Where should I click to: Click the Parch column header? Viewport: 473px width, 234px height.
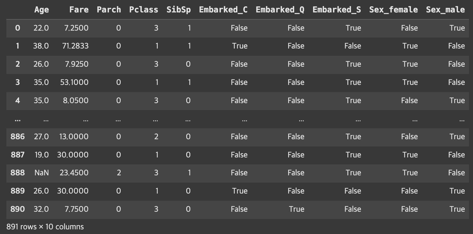(x=109, y=10)
